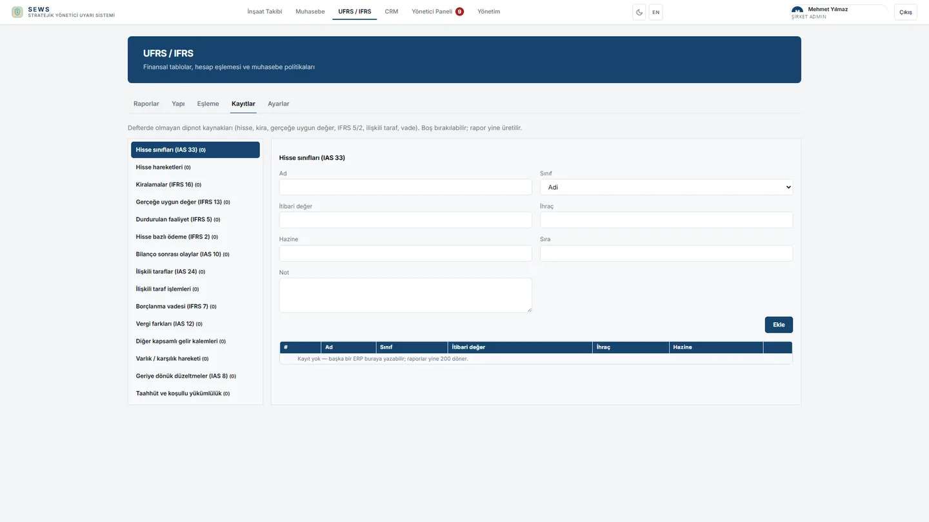Select Hisse bazlı ödeme (IFRS 2)

[195, 237]
